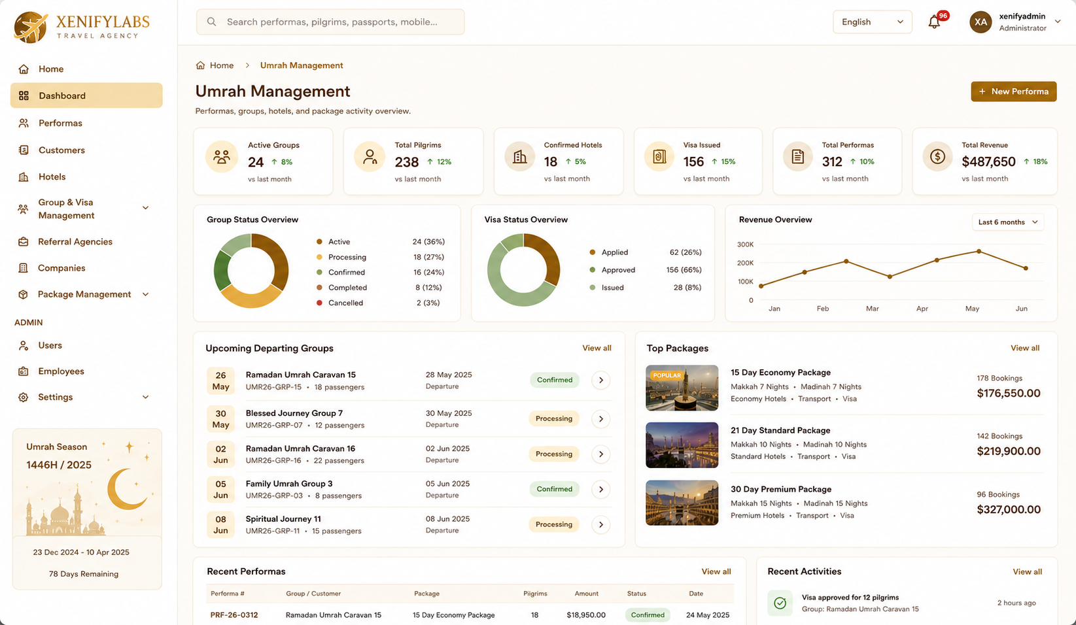Open the Last 6 months dropdown

(x=1008, y=222)
